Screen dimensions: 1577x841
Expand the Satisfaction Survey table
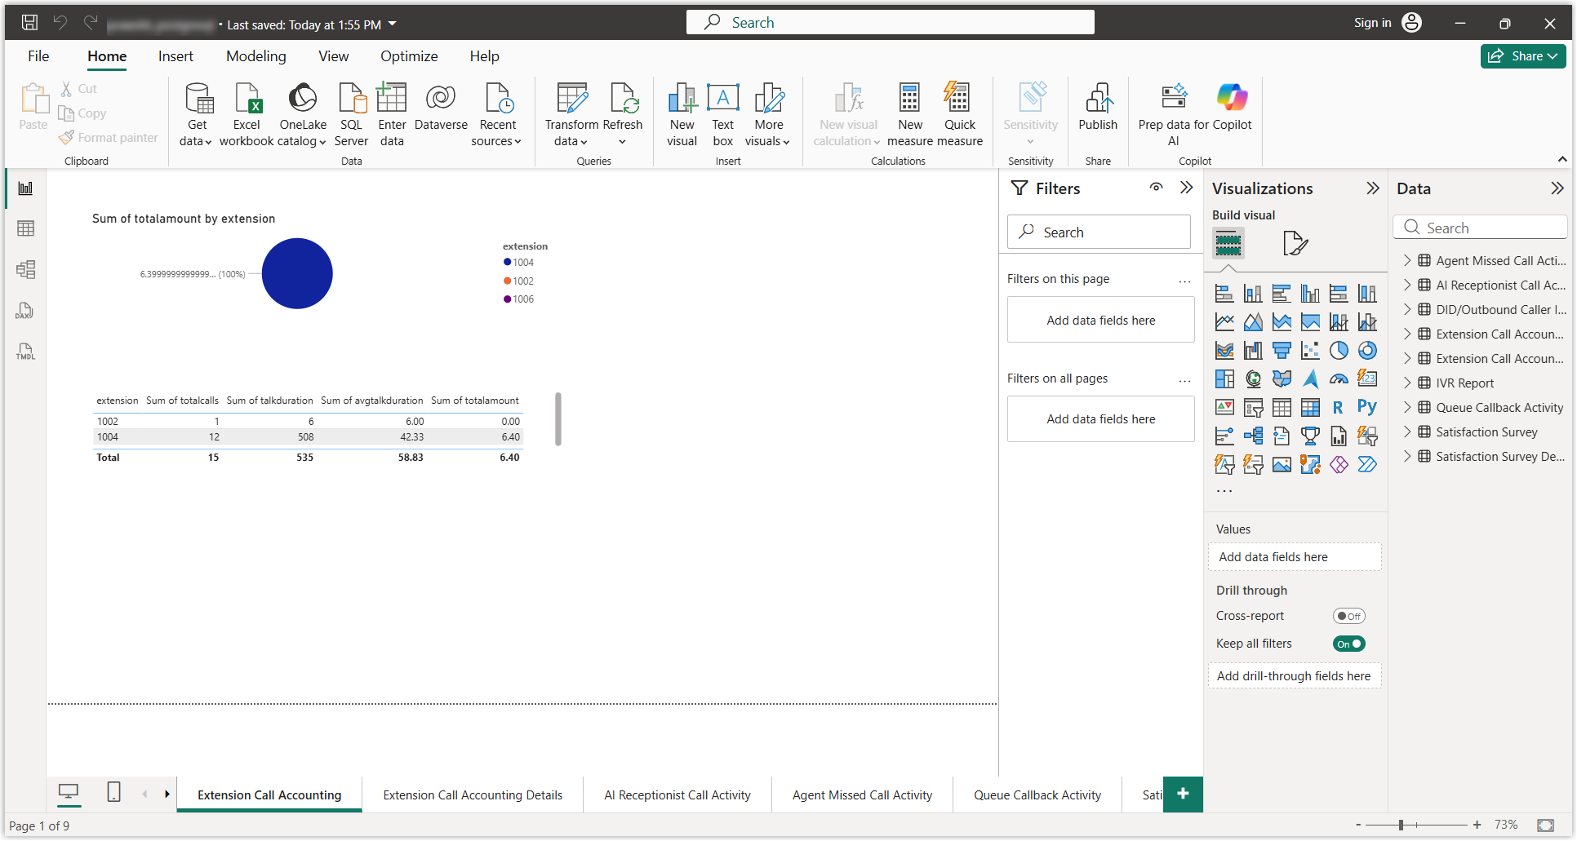1407,432
